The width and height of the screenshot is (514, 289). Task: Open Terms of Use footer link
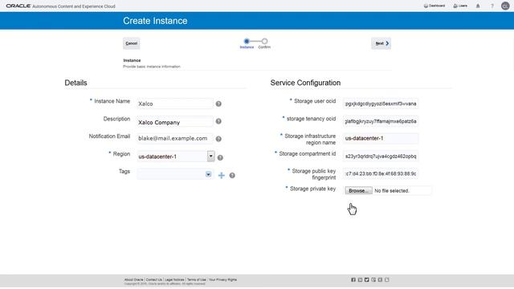pyautogui.click(x=197, y=280)
